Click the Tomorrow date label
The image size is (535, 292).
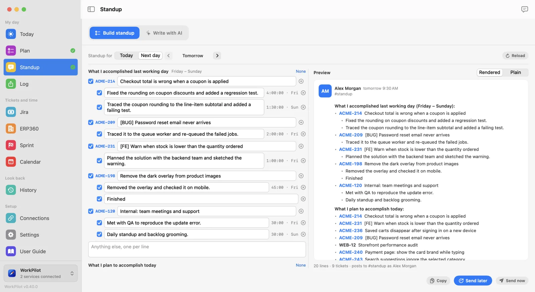[193, 56]
